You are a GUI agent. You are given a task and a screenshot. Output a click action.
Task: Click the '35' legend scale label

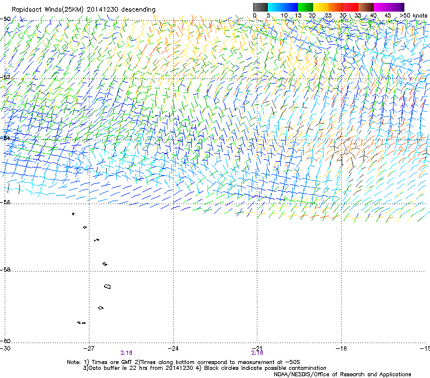coord(358,15)
